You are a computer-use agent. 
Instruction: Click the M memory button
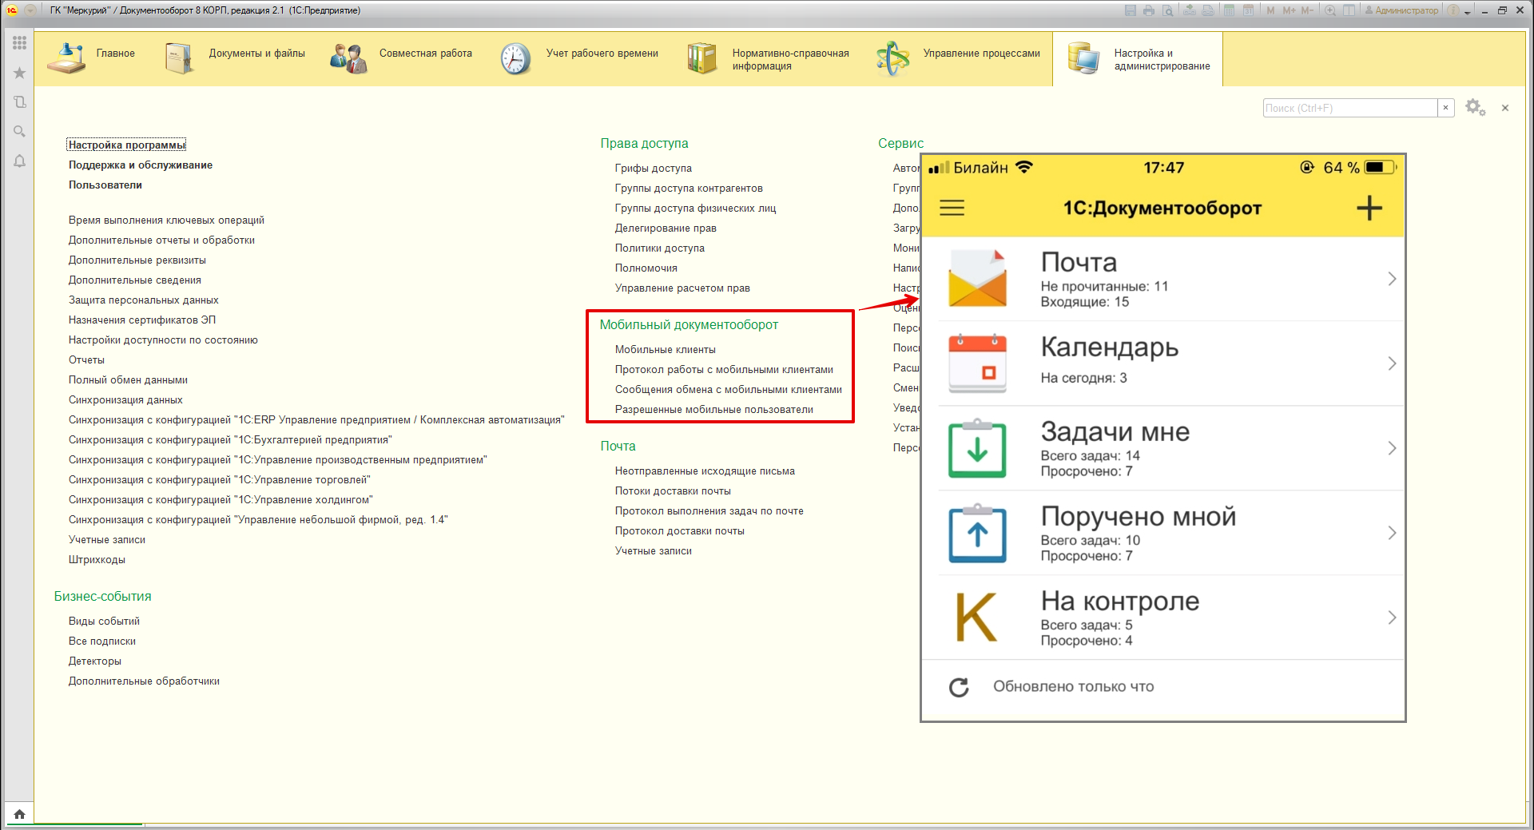click(x=1270, y=10)
